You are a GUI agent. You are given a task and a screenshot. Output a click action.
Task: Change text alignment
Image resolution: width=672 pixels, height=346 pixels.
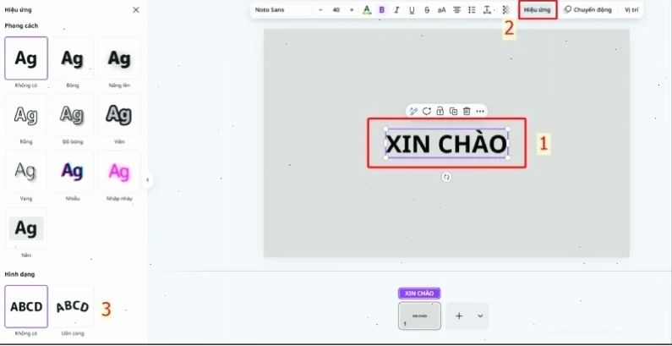[x=457, y=10]
